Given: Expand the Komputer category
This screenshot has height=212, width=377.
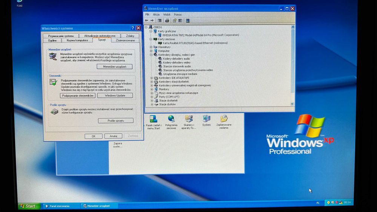Looking at the screenshot, I should pos(151,51).
